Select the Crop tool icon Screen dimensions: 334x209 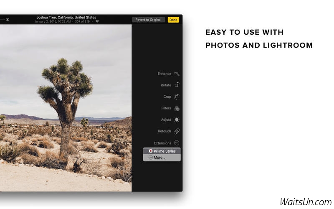[177, 97]
